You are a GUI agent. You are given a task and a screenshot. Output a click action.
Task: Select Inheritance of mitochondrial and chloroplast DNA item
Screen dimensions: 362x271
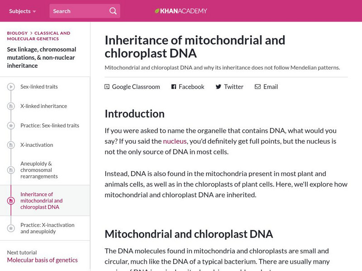(42, 201)
